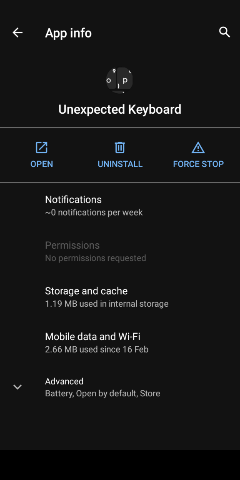Open the Notifications settings entry

click(120, 206)
